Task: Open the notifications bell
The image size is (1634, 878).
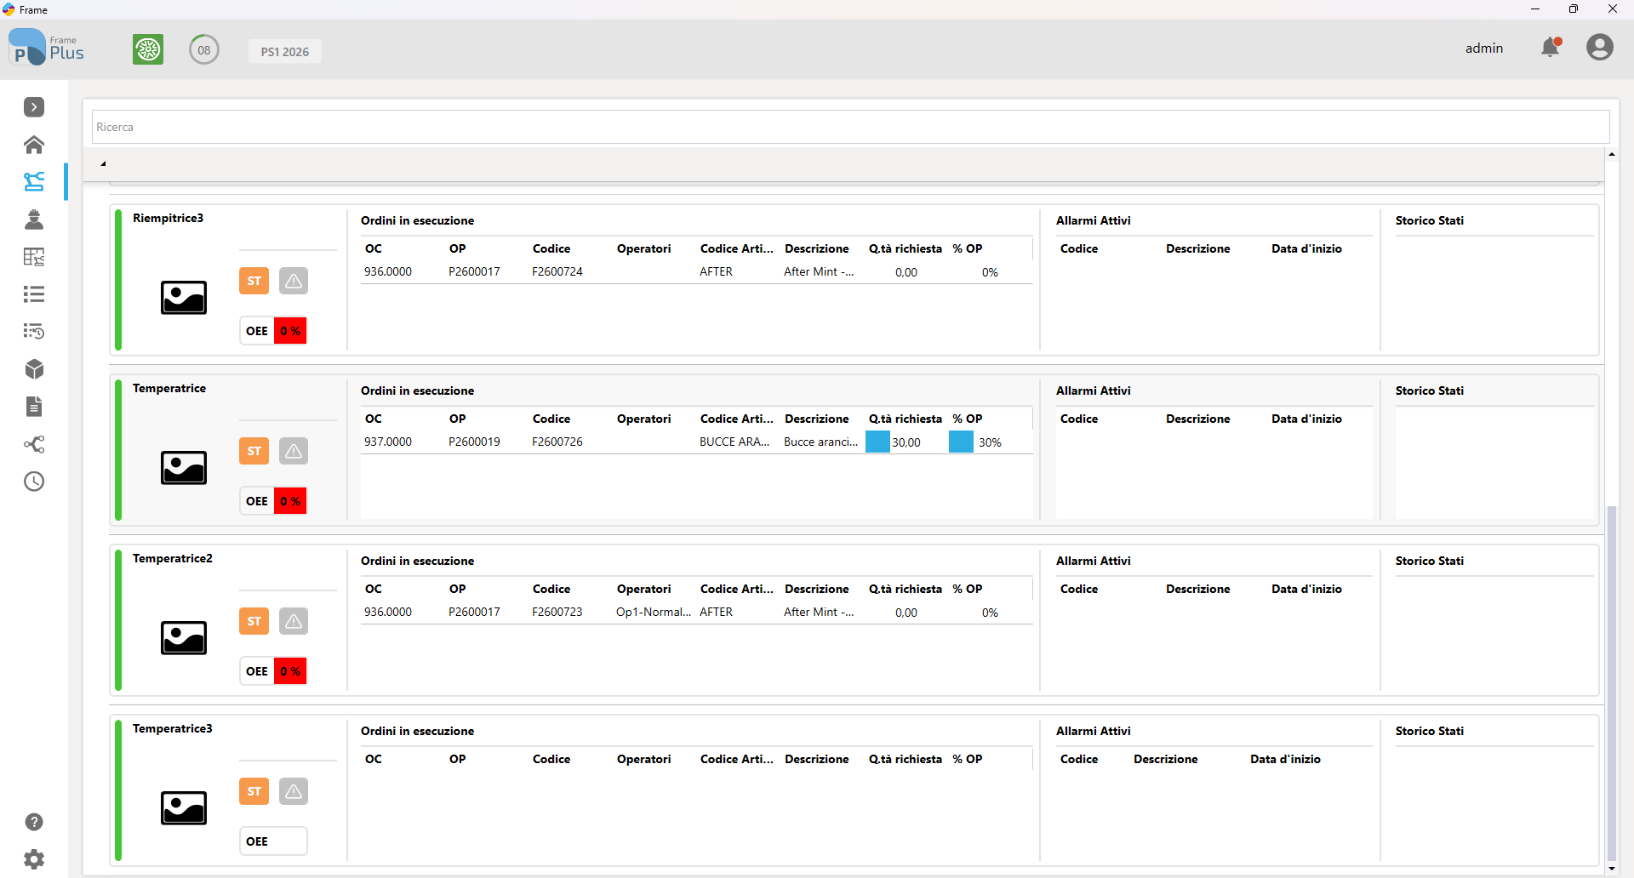Action: 1551,48
